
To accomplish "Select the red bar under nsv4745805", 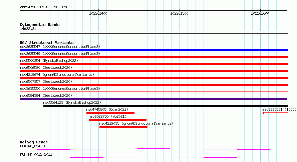I will point(110,113).
